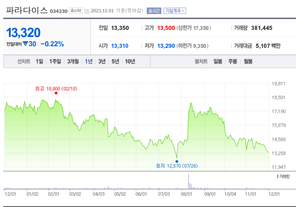Viewport: 296px width, 207px height.
Task: Open the 기업개요 dropdown
Action: click(175, 11)
